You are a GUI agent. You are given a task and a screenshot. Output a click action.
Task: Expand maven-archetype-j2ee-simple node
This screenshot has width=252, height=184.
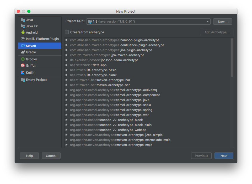pos(67,135)
